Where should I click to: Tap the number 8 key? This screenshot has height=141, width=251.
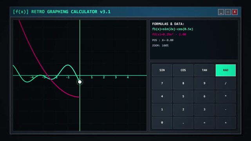point(183,83)
